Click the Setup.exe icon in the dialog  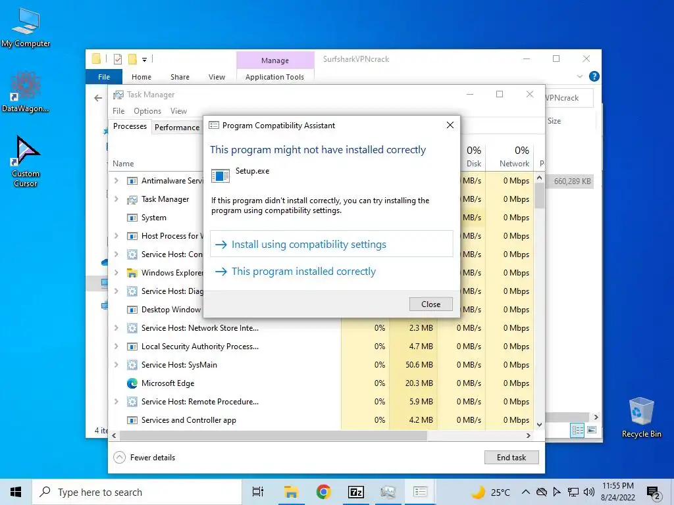coord(220,175)
